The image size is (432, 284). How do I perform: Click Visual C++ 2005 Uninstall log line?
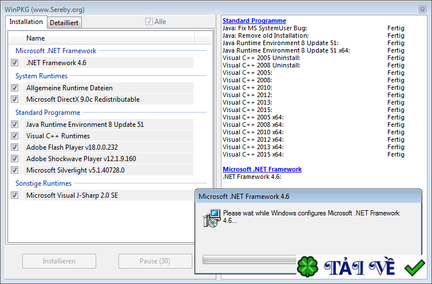point(261,58)
